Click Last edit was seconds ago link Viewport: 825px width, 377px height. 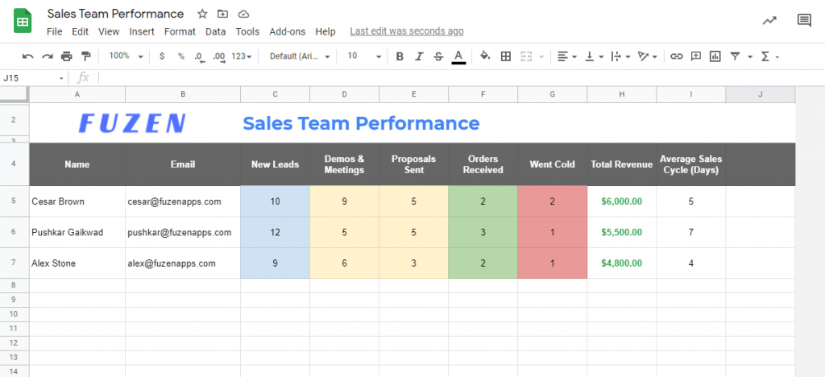click(407, 31)
